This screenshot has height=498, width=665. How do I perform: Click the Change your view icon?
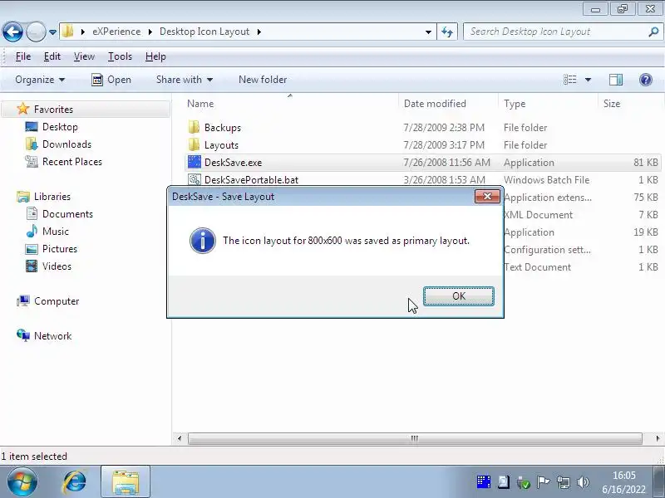pos(569,80)
